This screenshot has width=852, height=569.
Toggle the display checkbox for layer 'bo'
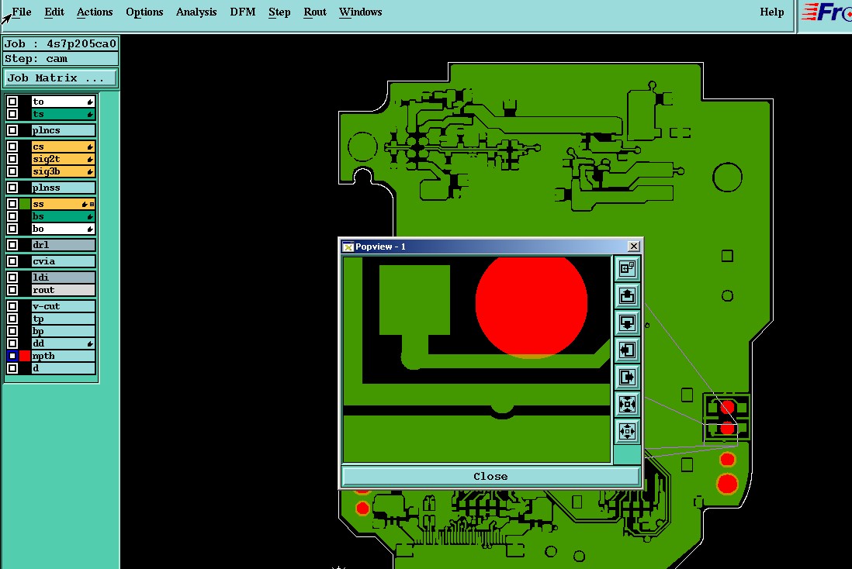pos(12,229)
